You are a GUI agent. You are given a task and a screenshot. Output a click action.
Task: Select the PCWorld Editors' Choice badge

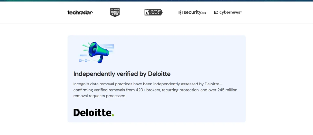115,12
